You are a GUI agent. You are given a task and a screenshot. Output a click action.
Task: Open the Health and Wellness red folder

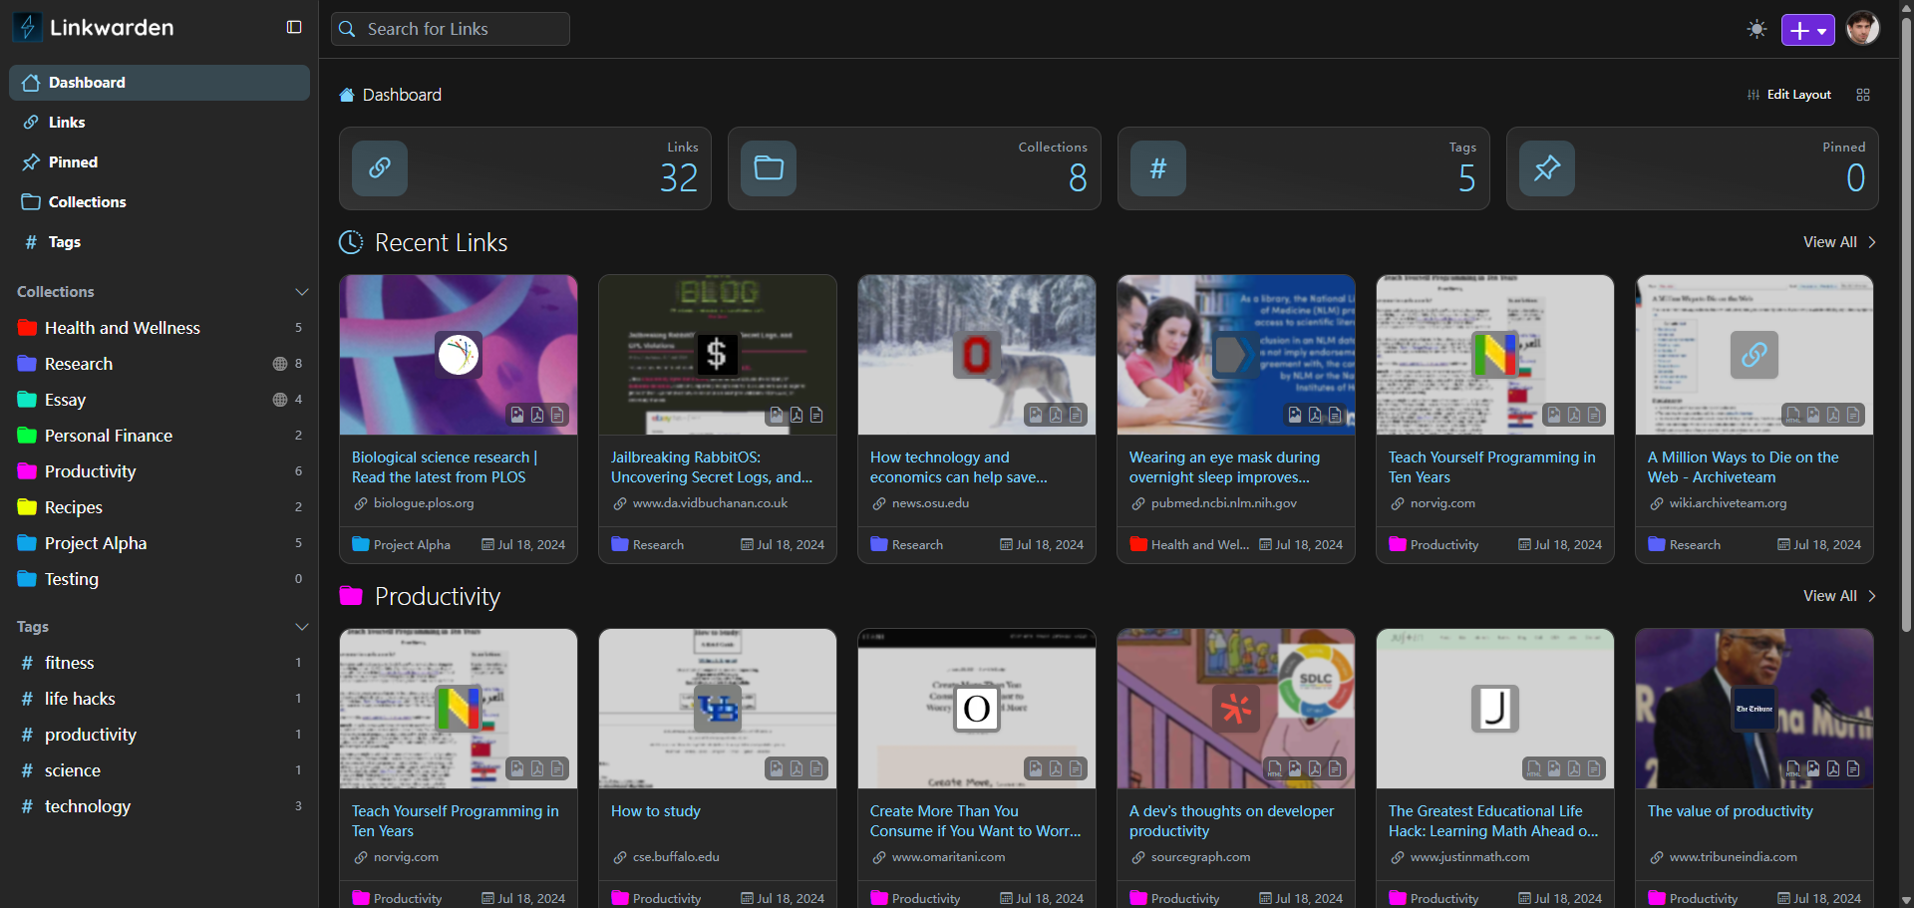(x=122, y=328)
